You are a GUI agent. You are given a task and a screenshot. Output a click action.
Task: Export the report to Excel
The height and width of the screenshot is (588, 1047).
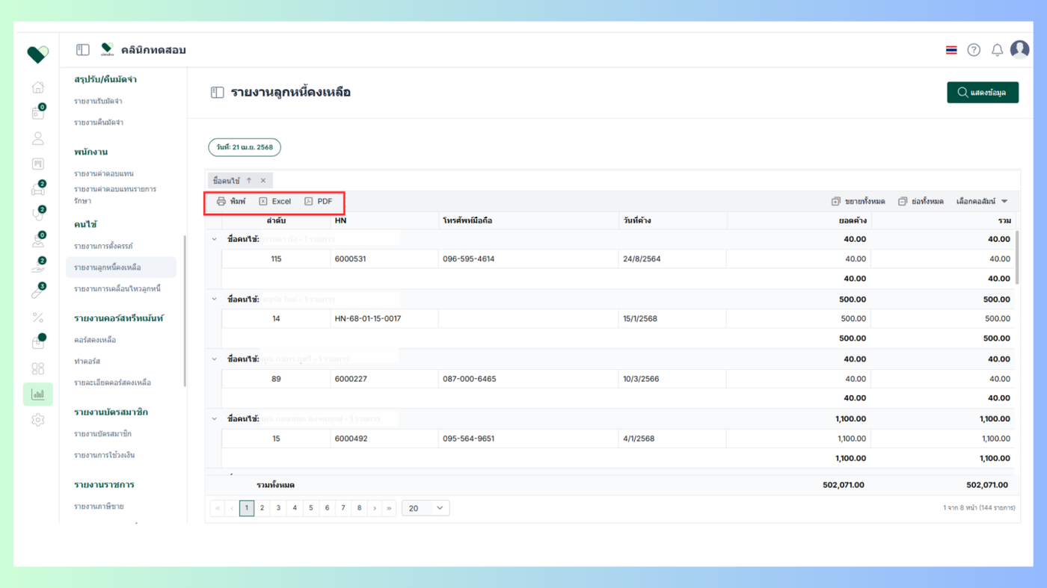(x=274, y=202)
